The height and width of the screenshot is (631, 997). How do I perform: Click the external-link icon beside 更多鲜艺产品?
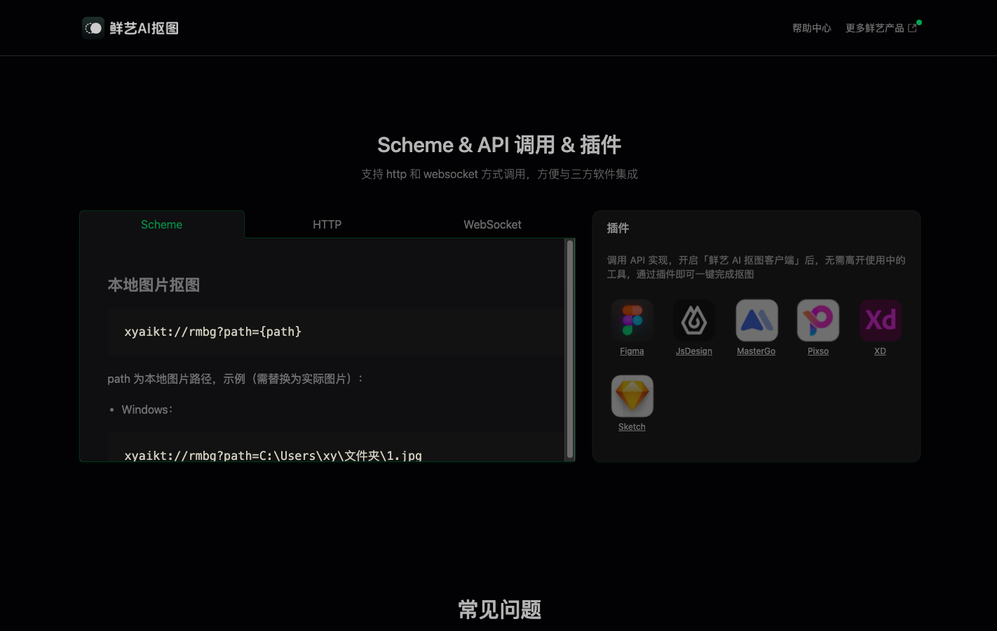[x=913, y=27]
